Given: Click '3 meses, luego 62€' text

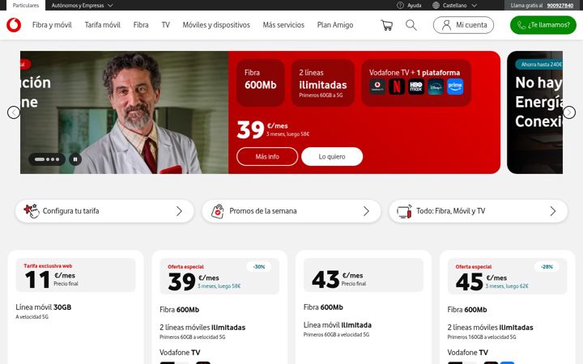Looking at the screenshot, I should click(507, 286).
